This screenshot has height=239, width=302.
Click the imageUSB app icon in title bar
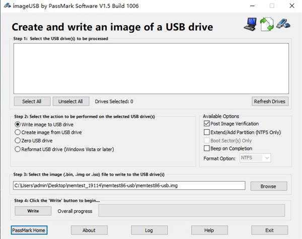pos(6,6)
